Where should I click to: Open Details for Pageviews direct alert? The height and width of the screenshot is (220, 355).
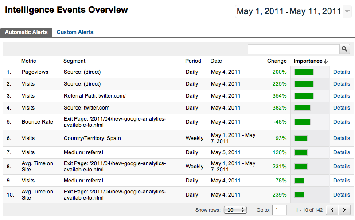(341, 72)
